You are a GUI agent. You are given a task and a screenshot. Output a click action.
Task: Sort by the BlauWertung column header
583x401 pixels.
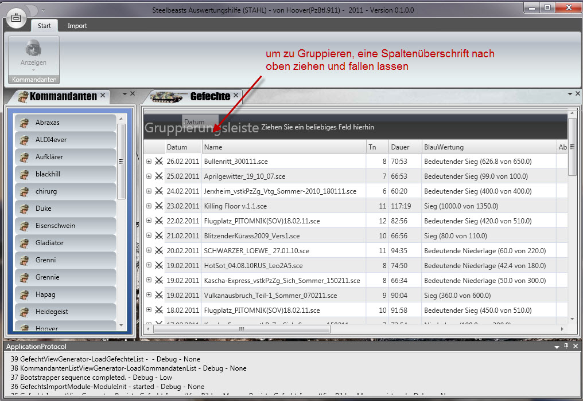tap(488, 147)
